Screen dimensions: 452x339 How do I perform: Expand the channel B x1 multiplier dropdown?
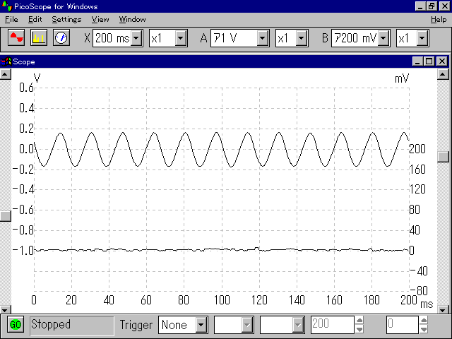422,38
